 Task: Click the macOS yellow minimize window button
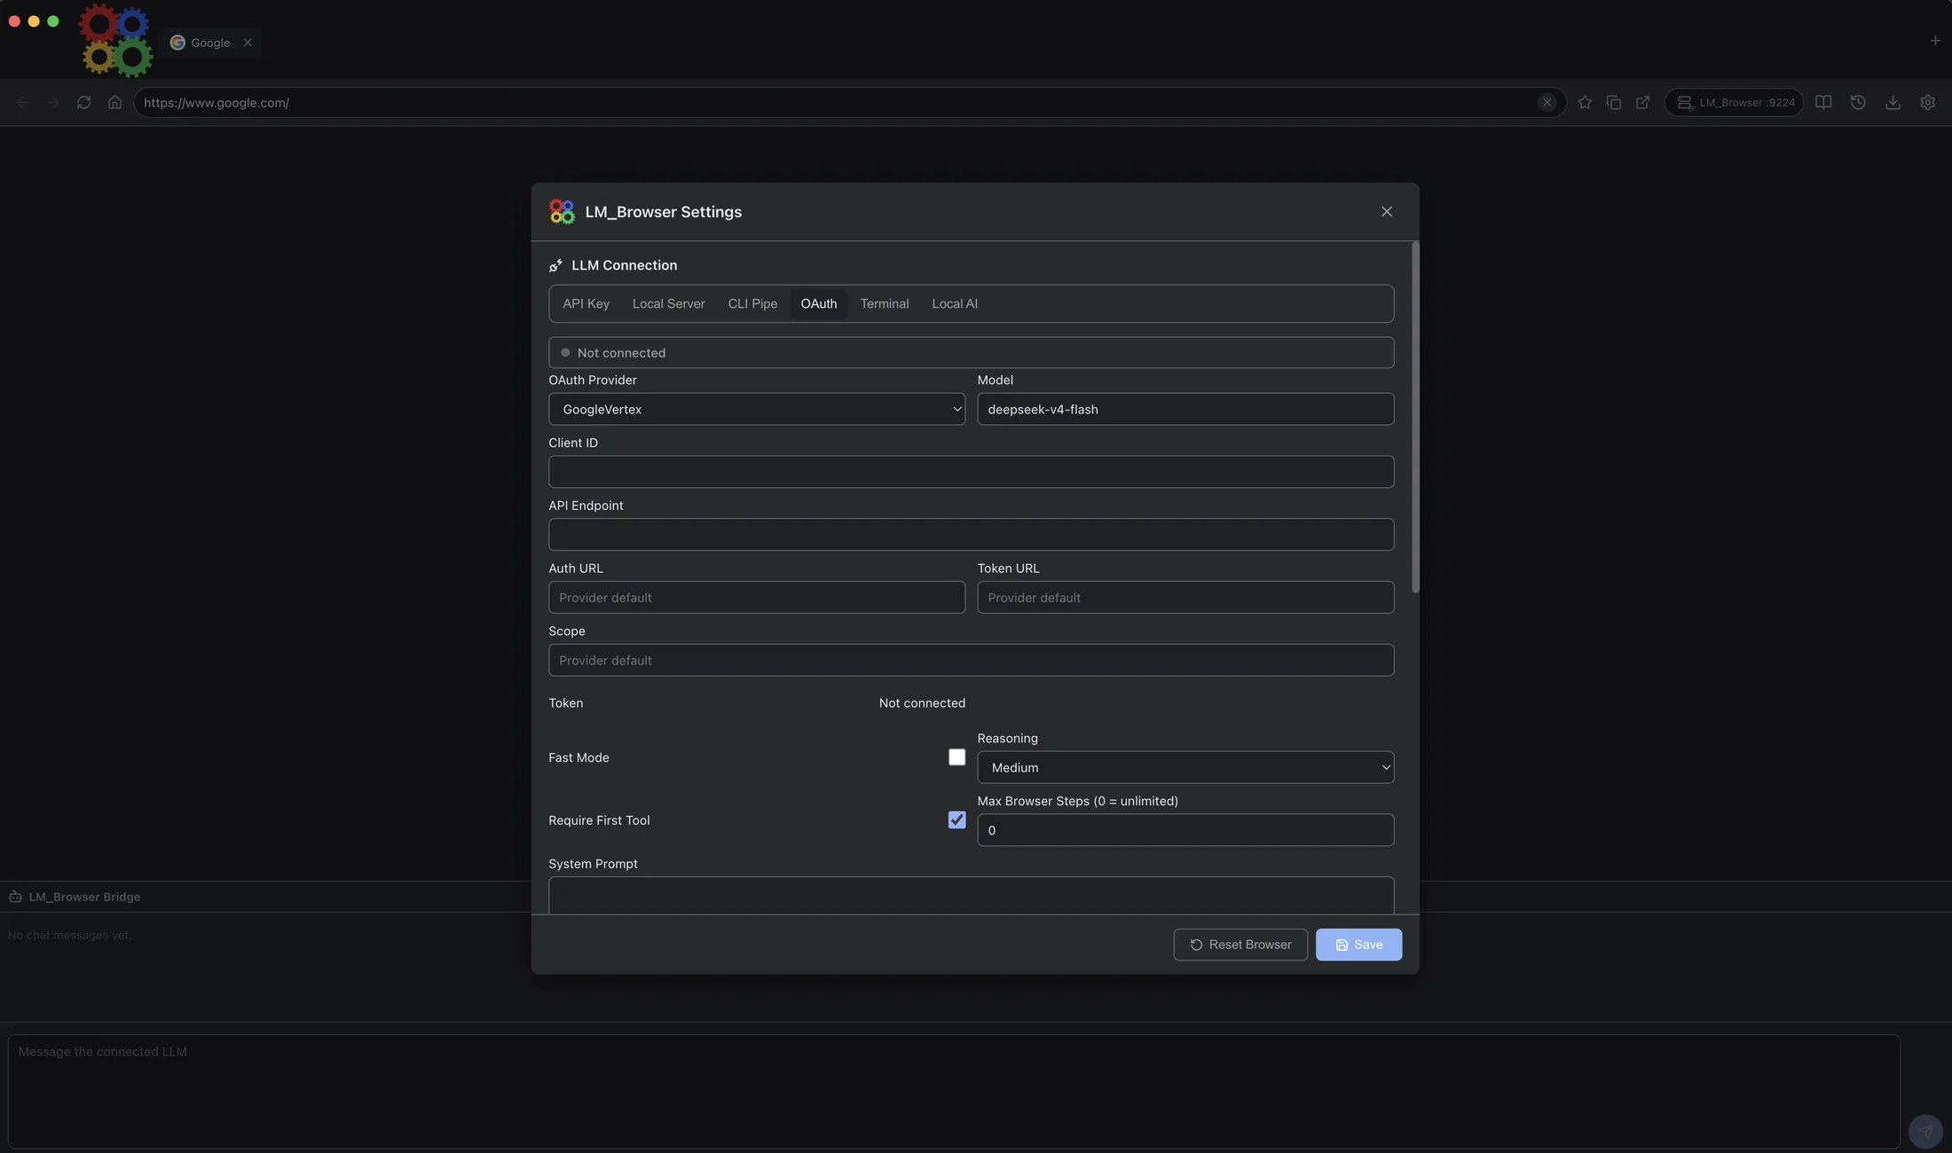[x=34, y=21]
